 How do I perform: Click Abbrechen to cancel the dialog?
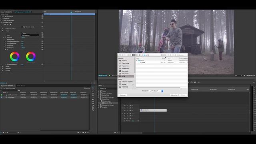point(174,95)
